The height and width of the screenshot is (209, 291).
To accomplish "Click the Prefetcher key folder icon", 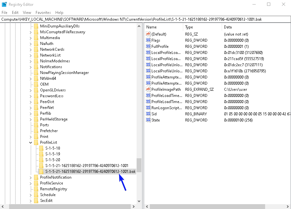I will click(x=36, y=131).
